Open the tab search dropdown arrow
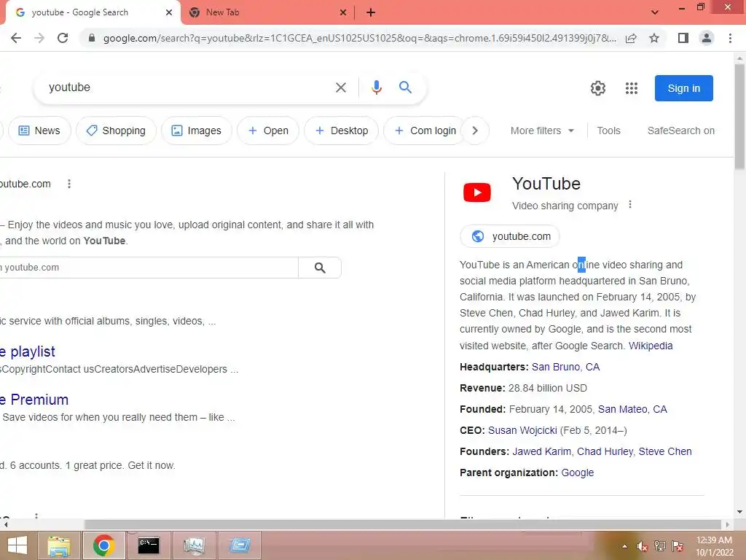 pos(655,12)
